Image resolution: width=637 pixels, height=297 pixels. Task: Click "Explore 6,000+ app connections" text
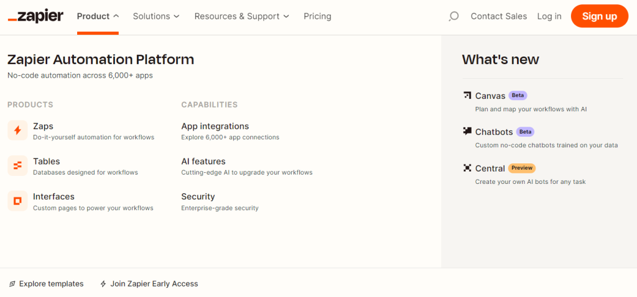pyautogui.click(x=230, y=137)
